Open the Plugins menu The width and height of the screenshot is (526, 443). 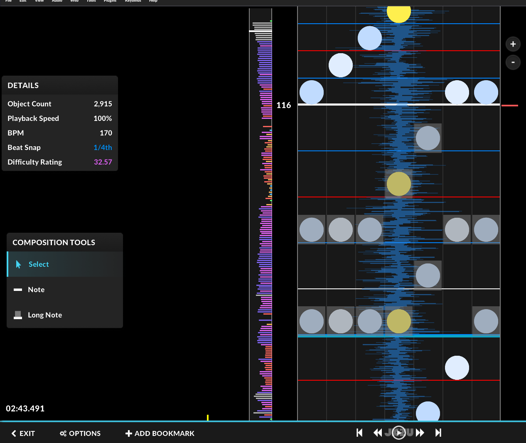pos(110,1)
